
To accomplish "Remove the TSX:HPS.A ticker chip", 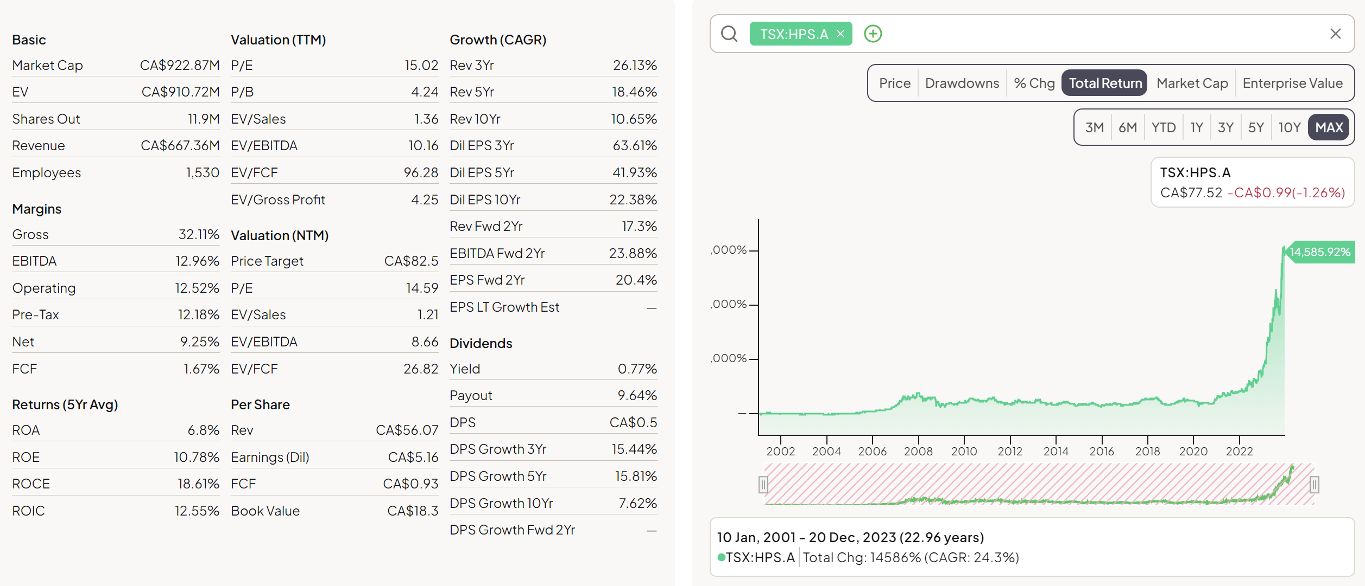I will click(841, 34).
